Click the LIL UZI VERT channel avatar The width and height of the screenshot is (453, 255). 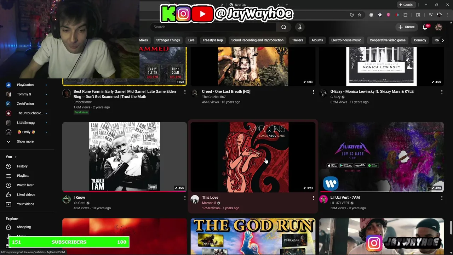pyautogui.click(x=323, y=199)
